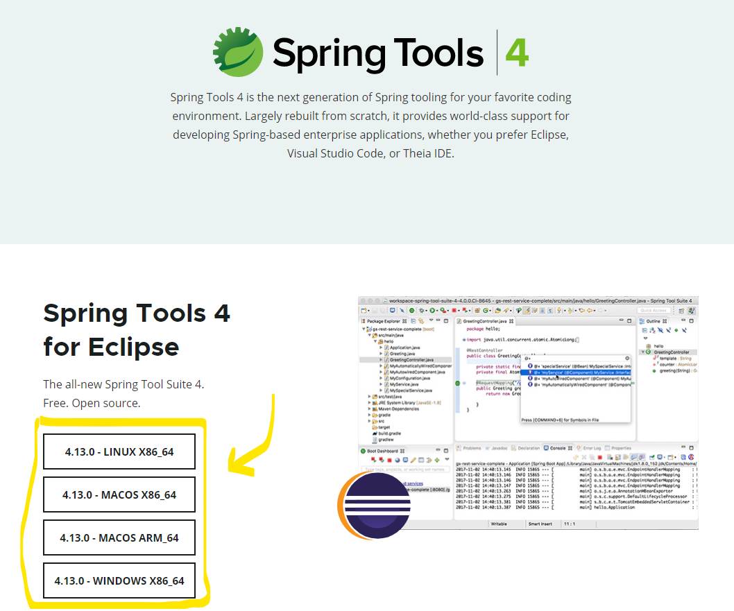The height and width of the screenshot is (611, 734).
Task: Download the 4.13.0 Windows x86_64 build
Action: pyautogui.click(x=119, y=580)
